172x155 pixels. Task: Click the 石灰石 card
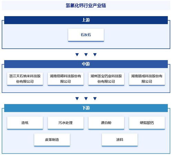coord(86,35)
